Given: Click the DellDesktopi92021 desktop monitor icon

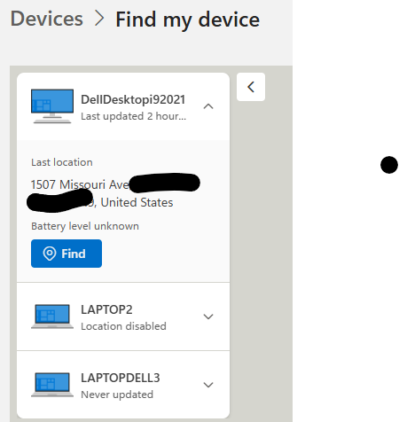Looking at the screenshot, I should [x=52, y=106].
